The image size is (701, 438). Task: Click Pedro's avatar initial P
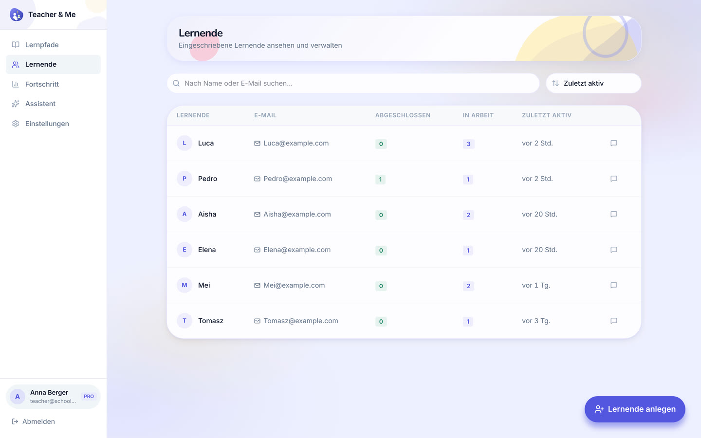point(184,179)
